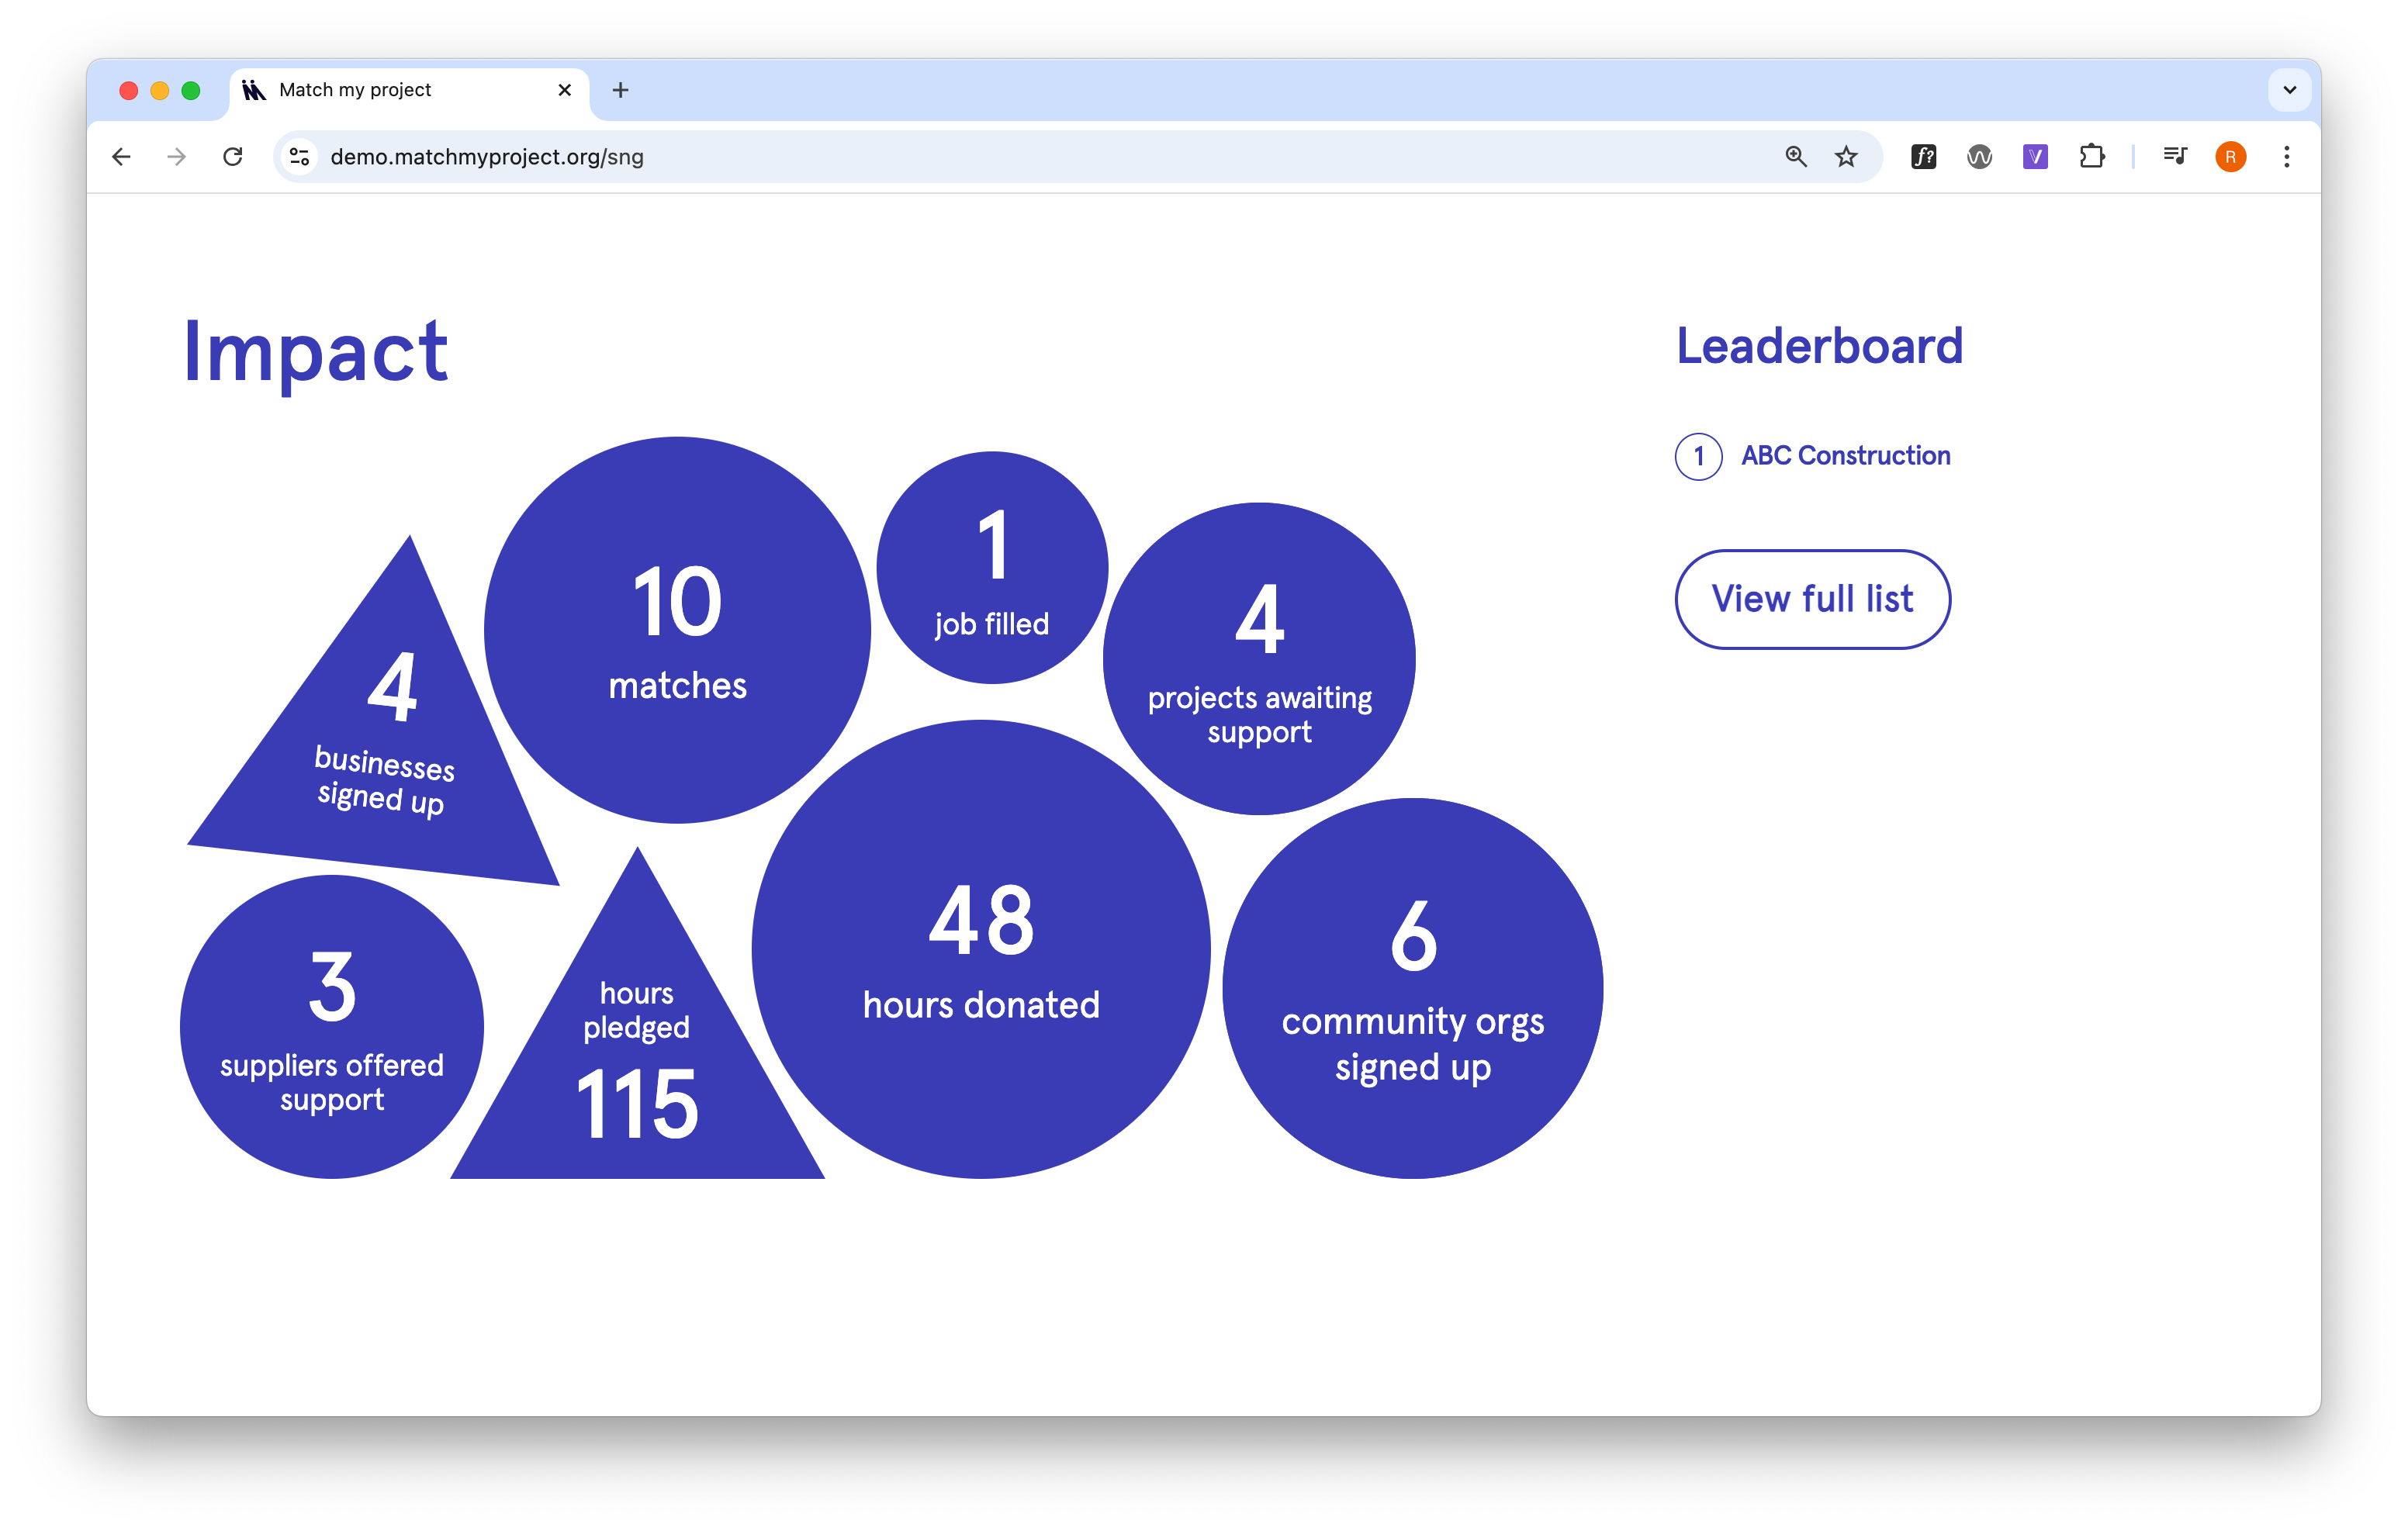2408x1531 pixels.
Task: Open Chrome's three-dot menu
Action: pyautogui.click(x=2287, y=157)
